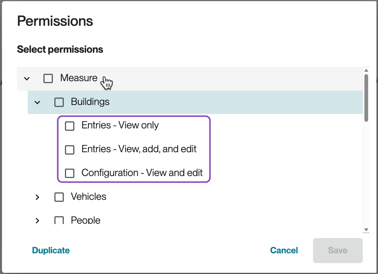Check the Buildings checkbox
The image size is (378, 274).
pos(59,102)
